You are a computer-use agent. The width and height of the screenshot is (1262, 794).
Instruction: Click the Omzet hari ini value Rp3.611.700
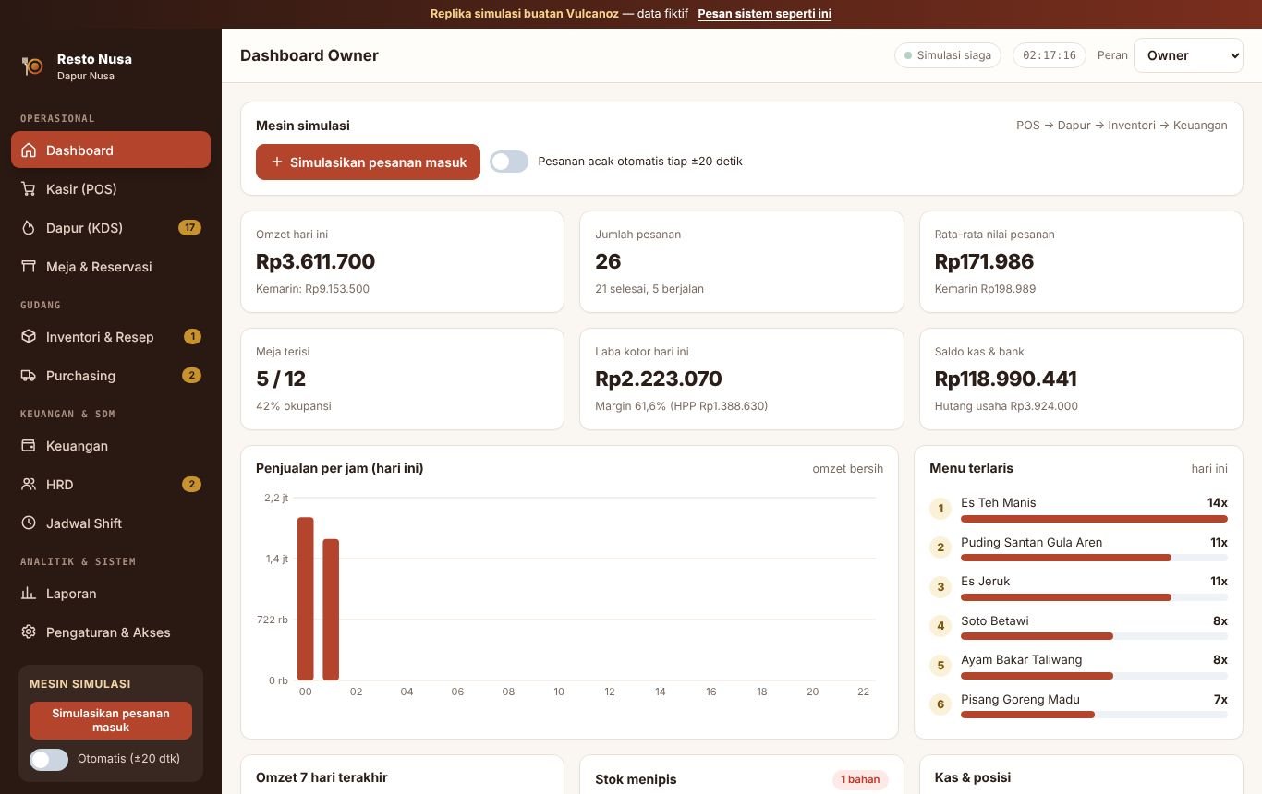point(315,261)
